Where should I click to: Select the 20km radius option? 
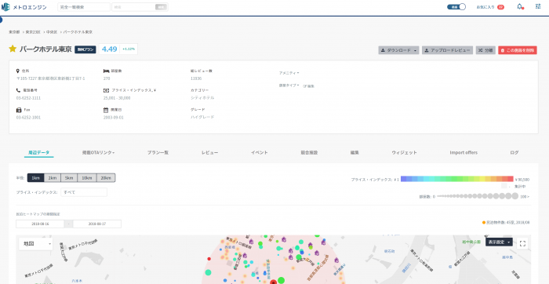click(106, 178)
